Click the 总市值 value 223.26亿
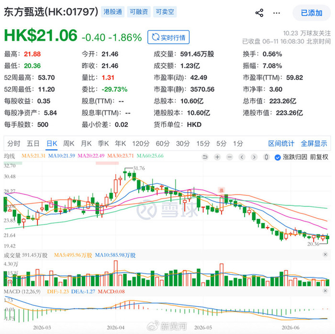This screenshot has height=334, width=335. [x=283, y=101]
